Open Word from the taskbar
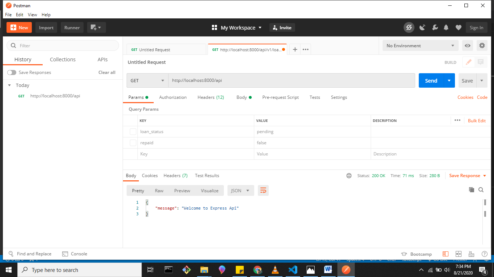This screenshot has height=277, width=494. pos(328,270)
